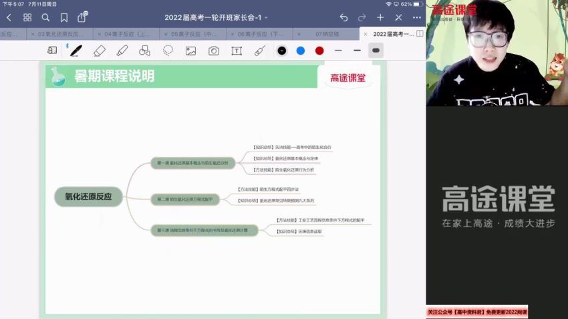Tap the status bar time 下午5:07

13,5
